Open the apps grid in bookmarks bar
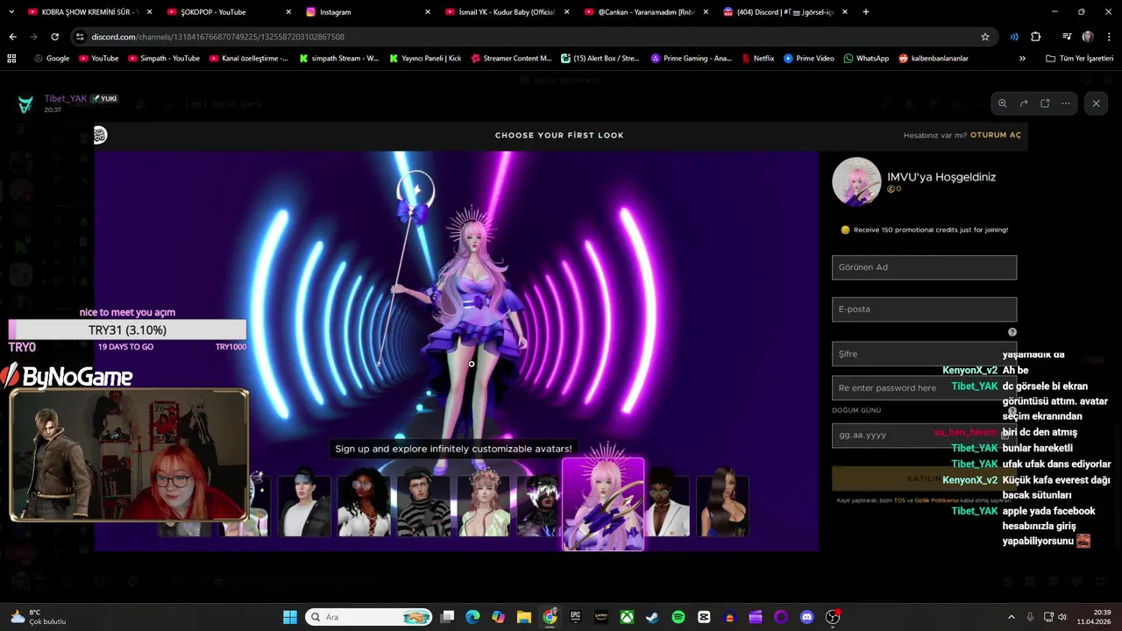1122x631 pixels. point(11,58)
